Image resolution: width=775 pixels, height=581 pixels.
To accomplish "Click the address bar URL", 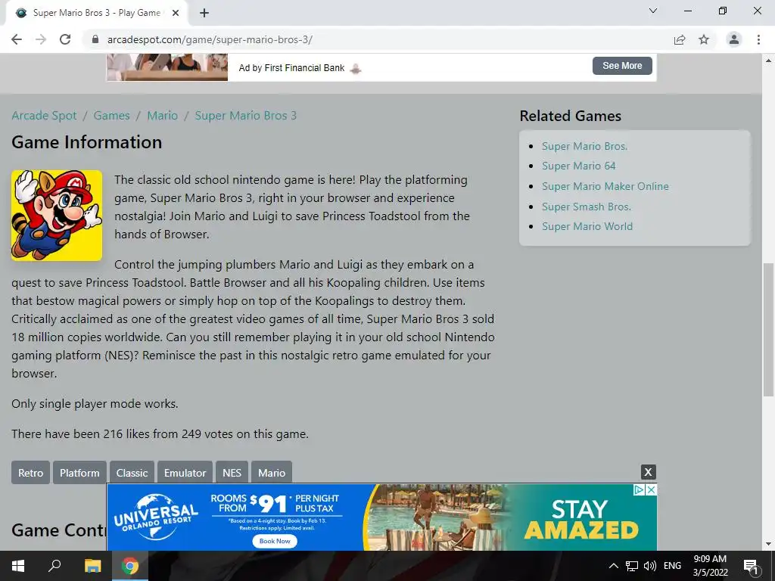I will click(210, 39).
